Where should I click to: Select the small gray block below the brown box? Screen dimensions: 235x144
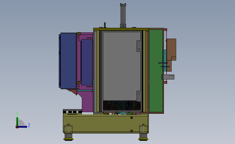168,77
